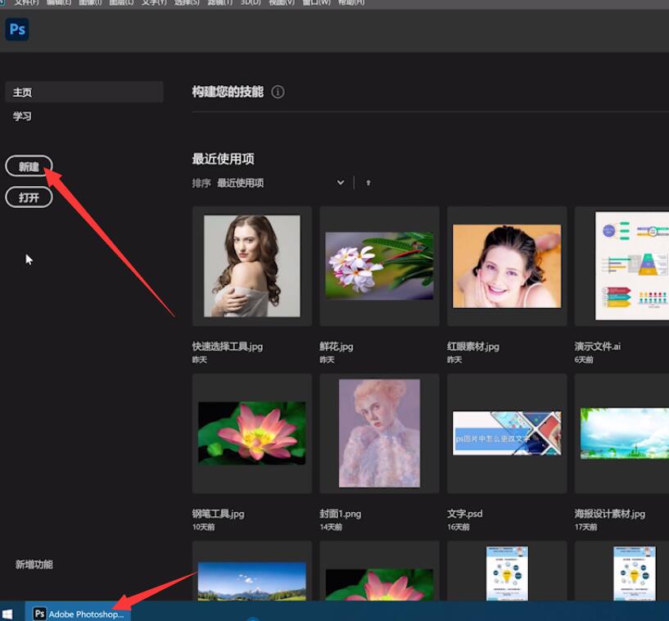The height and width of the screenshot is (621, 669).
Task: Open the 封面1.png thumbnail
Action: [379, 433]
